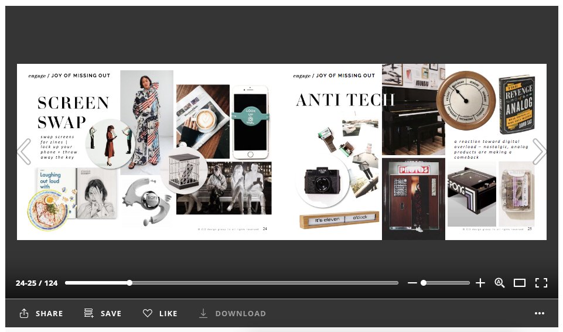
Task: Click the plus zoom in icon
Action: coord(480,283)
